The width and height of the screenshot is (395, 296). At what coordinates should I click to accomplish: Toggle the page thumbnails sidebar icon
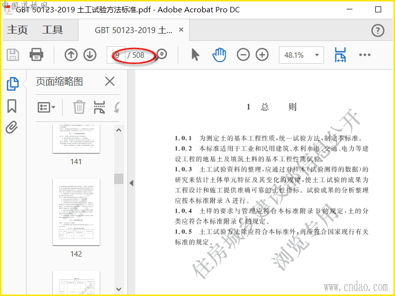pos(13,83)
